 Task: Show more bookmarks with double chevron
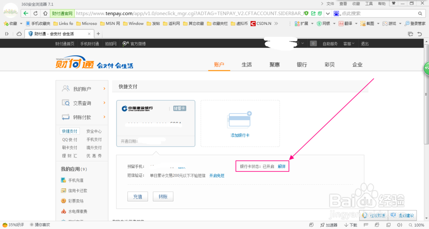(276, 24)
